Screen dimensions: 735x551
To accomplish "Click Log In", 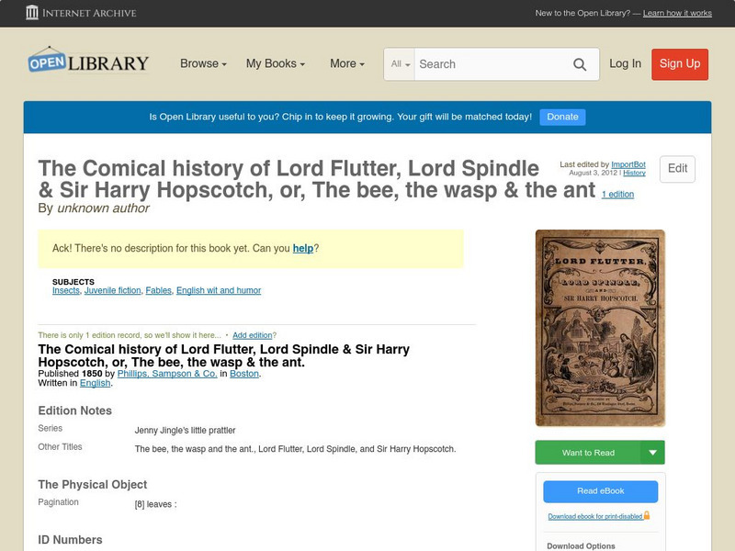I will 626,64.
